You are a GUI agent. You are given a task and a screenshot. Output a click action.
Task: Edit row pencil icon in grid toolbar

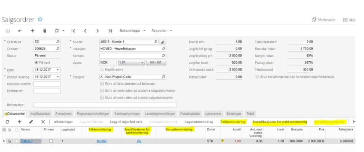[31, 122]
